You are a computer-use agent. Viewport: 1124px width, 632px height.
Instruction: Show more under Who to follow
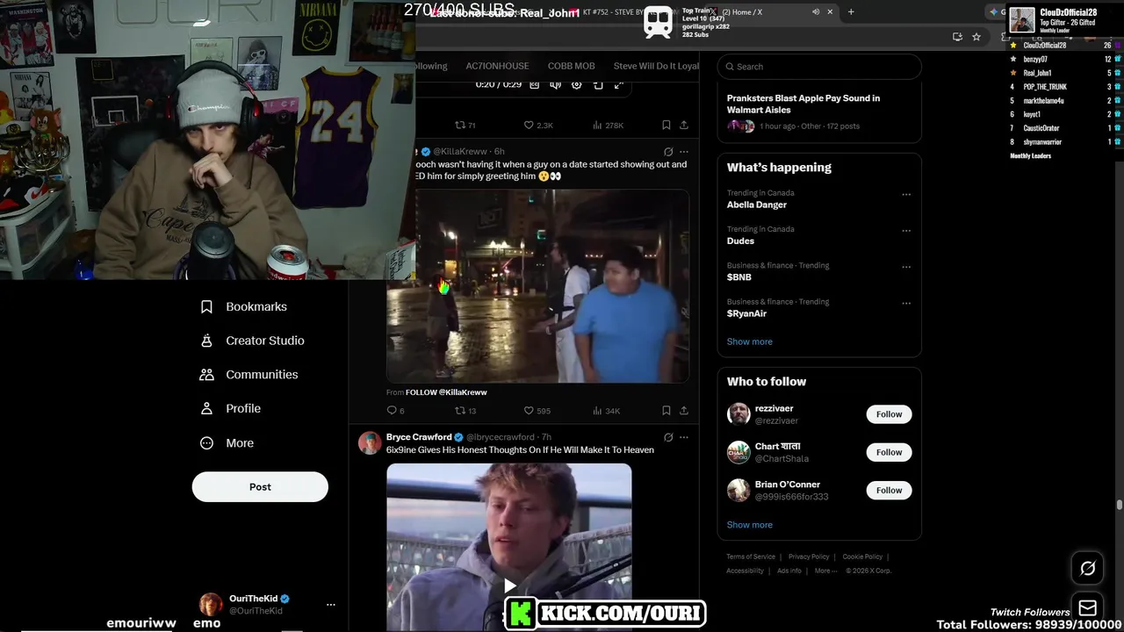(750, 525)
